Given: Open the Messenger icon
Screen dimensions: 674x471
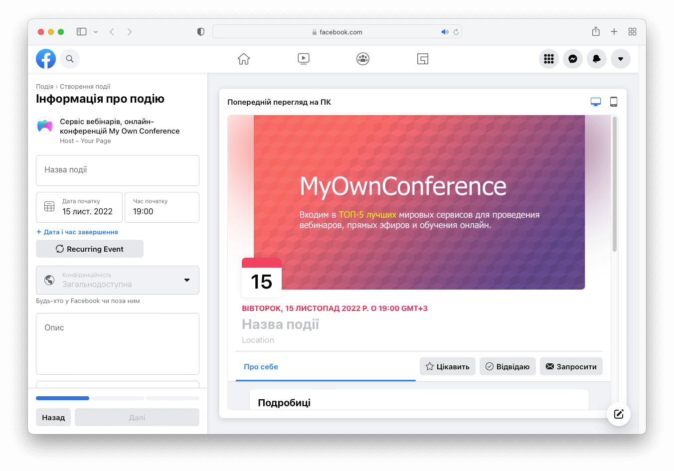Looking at the screenshot, I should [573, 59].
